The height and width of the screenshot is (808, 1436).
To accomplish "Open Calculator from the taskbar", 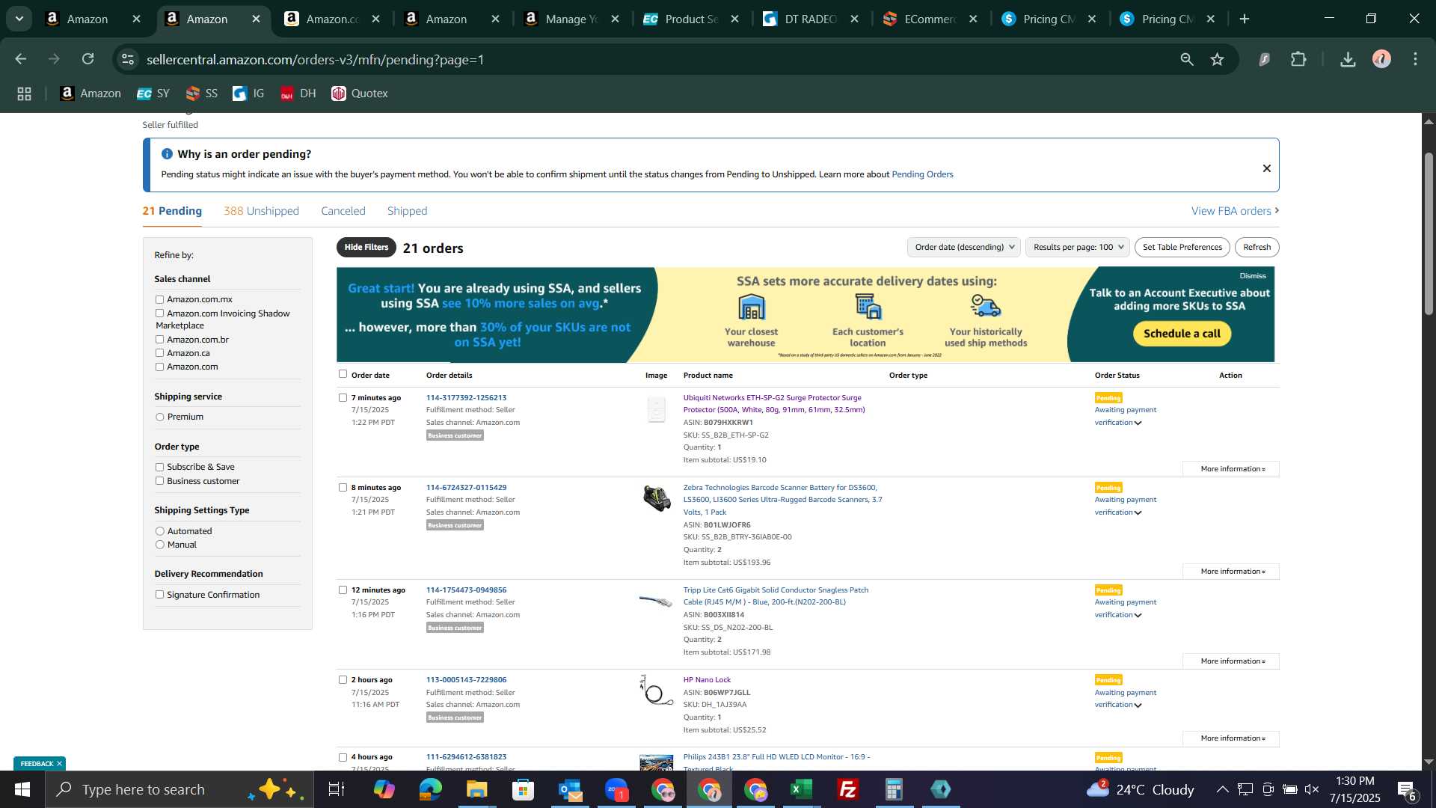I will click(x=895, y=789).
